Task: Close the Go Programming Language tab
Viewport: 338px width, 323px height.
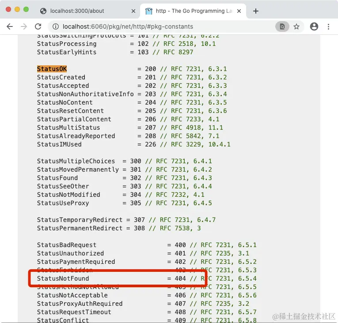Action: coord(239,11)
